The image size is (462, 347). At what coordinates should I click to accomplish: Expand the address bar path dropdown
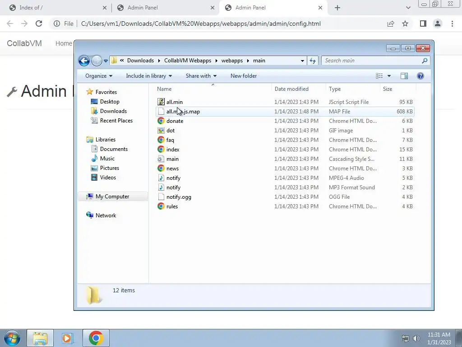pyautogui.click(x=302, y=61)
